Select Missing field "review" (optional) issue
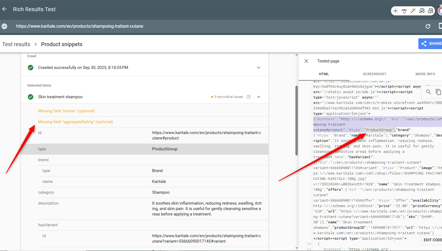The height and width of the screenshot is (251, 442). tap(67, 111)
